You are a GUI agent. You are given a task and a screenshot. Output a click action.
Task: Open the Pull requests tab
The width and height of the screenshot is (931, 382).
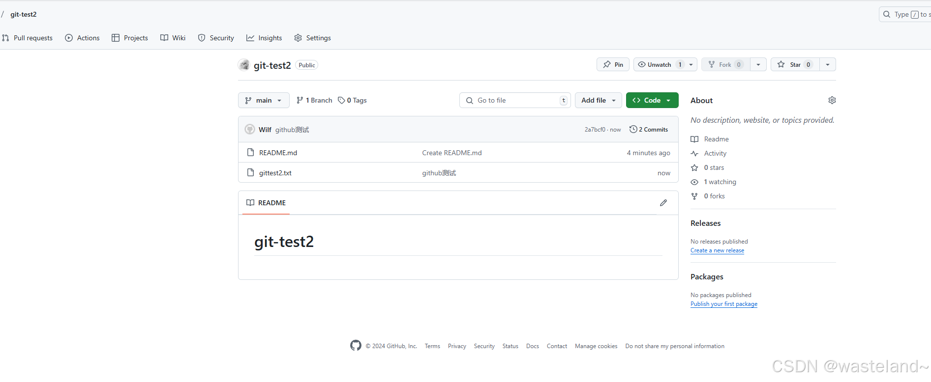(x=28, y=38)
